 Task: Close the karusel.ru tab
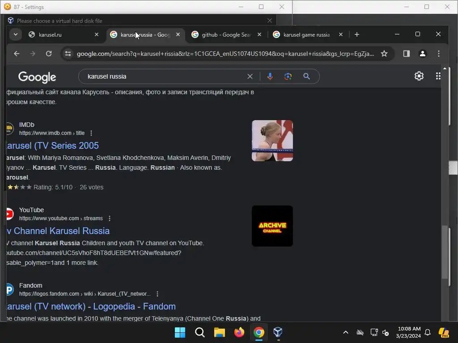[97, 34]
